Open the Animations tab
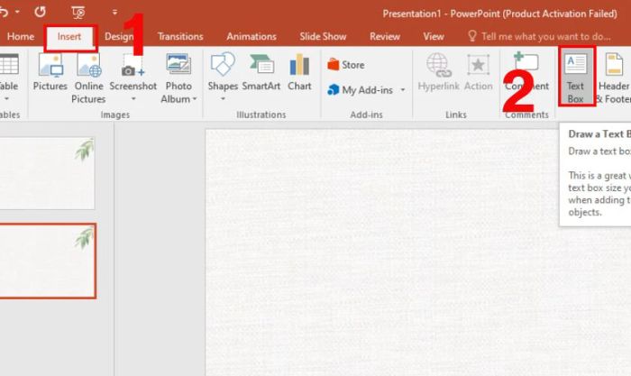The height and width of the screenshot is (376, 631). (x=251, y=37)
